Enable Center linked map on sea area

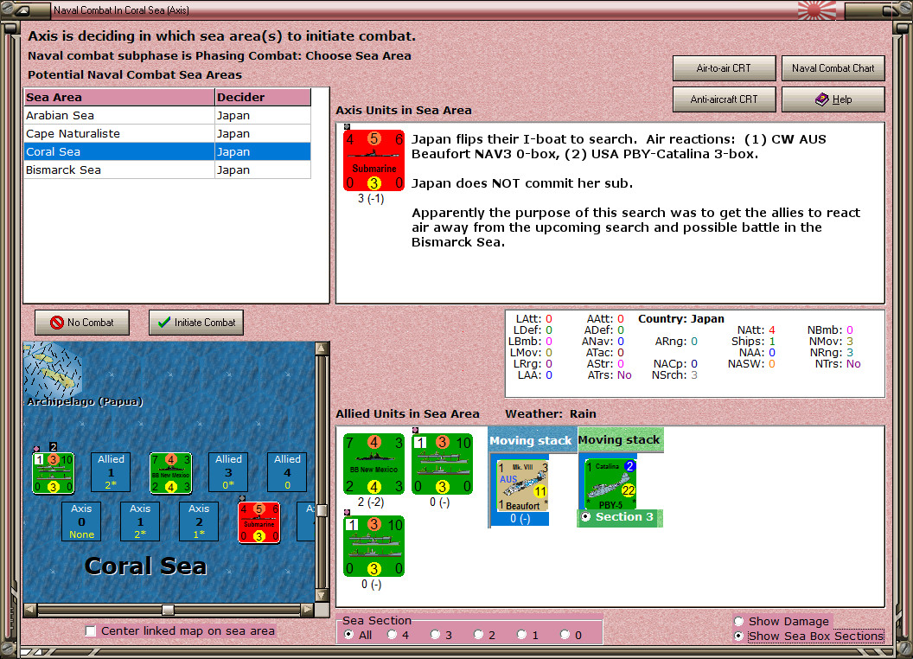[x=90, y=631]
